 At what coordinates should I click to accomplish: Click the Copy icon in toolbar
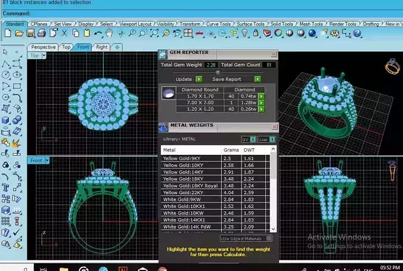[76, 33]
